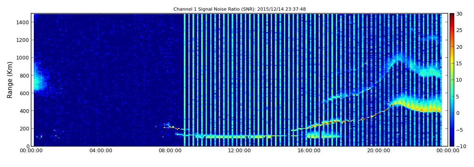474x167 pixels.
Task: Click the colorbar value 20 label
Action: coord(460,47)
